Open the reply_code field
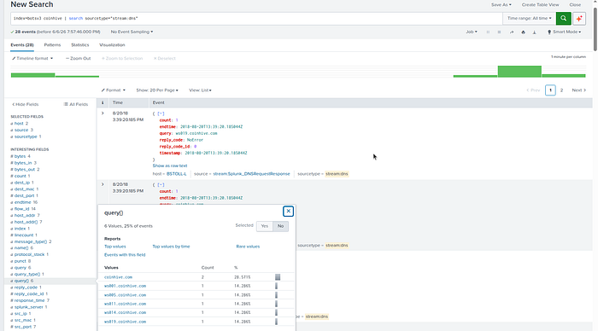598x331 pixels. click(x=26, y=287)
